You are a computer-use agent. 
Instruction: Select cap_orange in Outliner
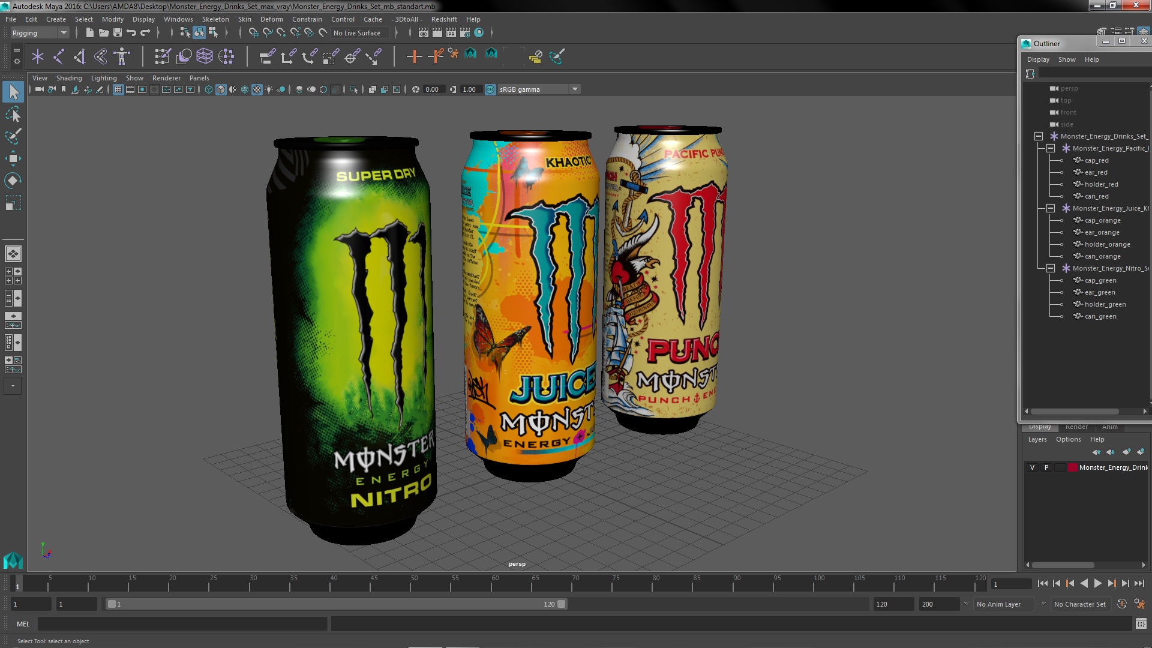pyautogui.click(x=1103, y=220)
